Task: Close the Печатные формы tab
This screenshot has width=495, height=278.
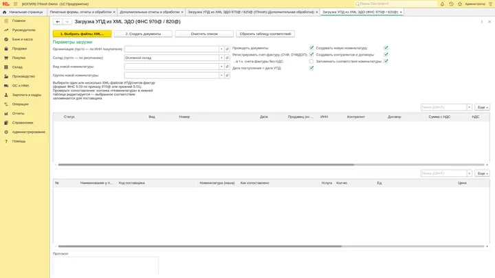Action: tap(114, 12)
